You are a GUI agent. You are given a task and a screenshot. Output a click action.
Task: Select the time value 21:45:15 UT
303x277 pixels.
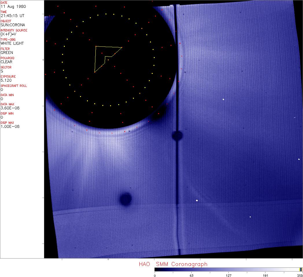coord(12,16)
